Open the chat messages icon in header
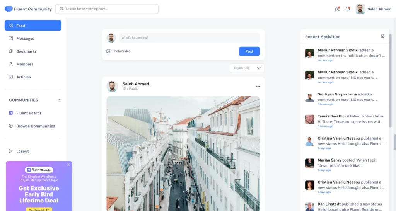The width and height of the screenshot is (396, 211). point(337,9)
